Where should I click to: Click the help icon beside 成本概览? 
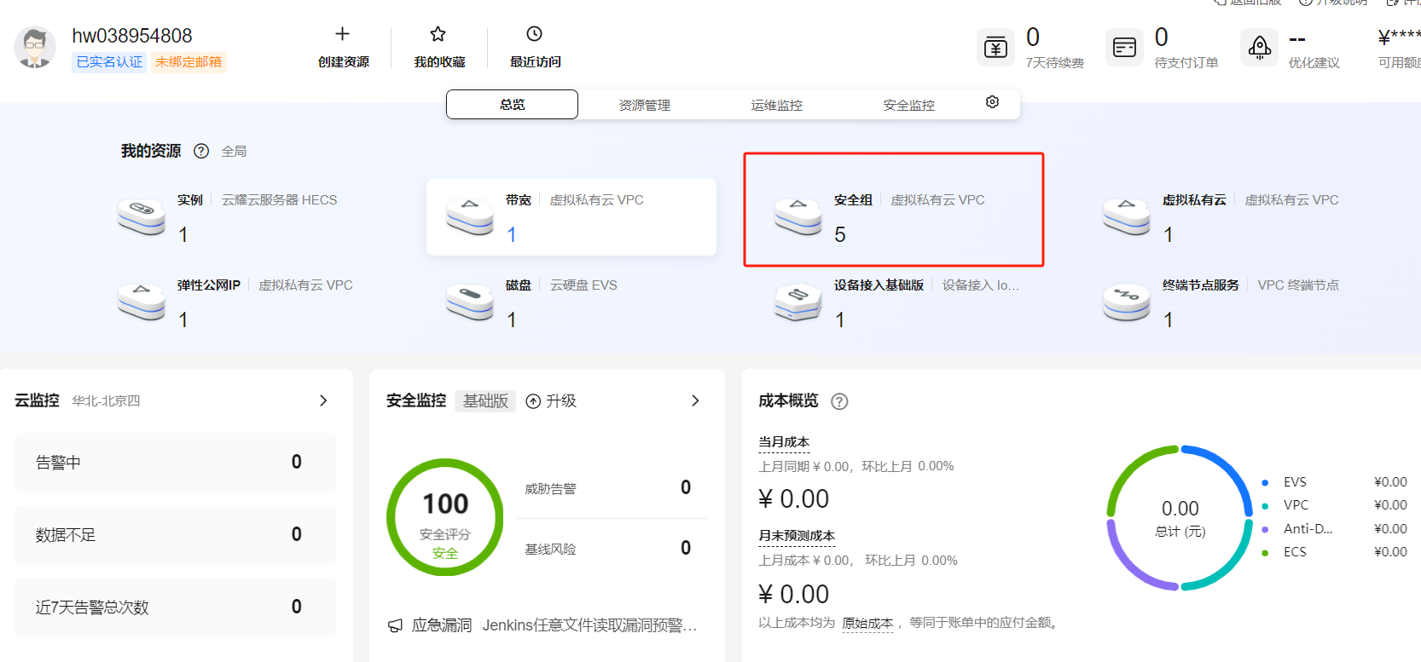(839, 401)
